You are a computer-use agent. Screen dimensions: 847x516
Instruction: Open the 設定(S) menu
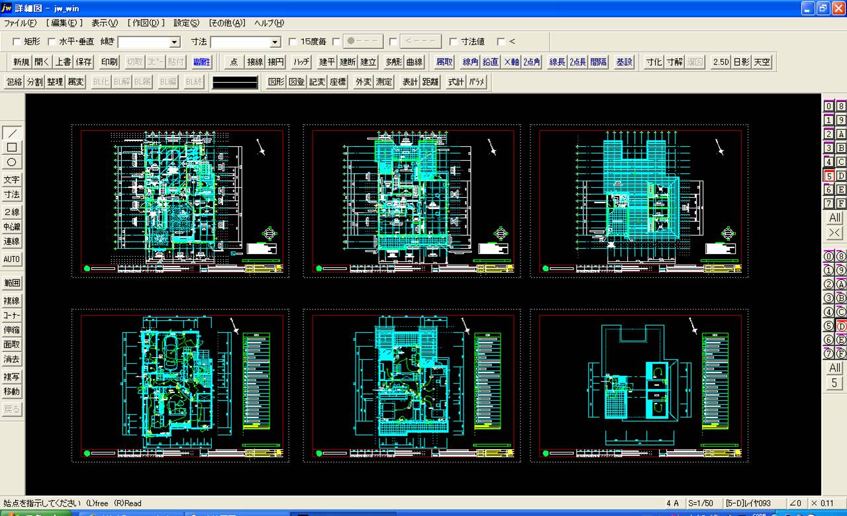[x=187, y=23]
